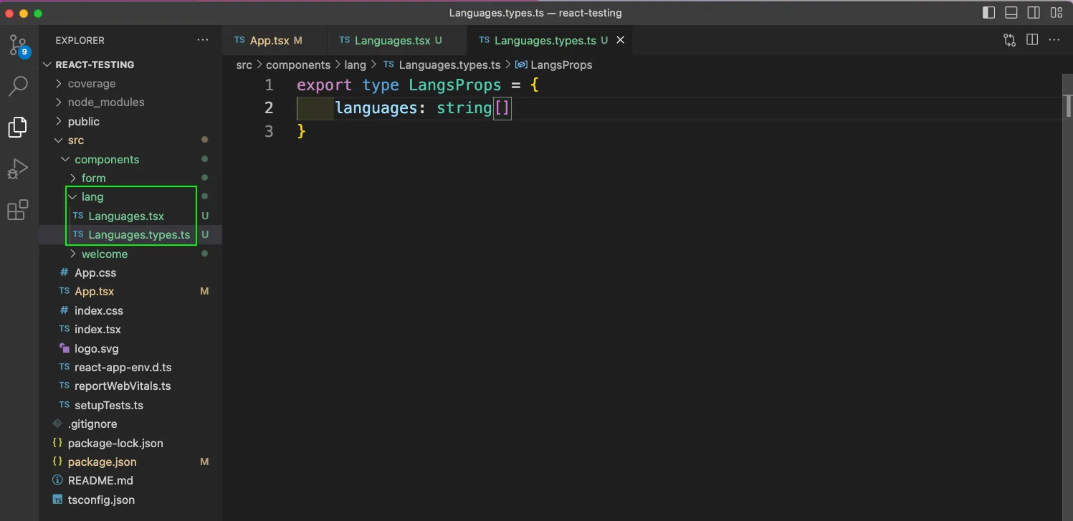Expand the form folder
The width and height of the screenshot is (1073, 521).
tap(130, 178)
